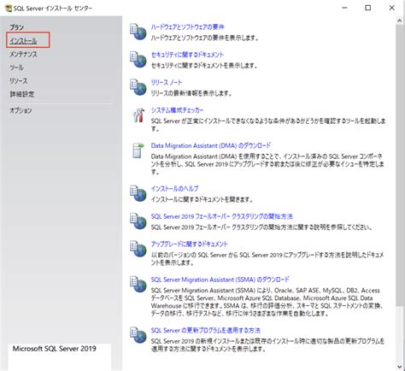Open the プラン section in sidebar

[16, 27]
